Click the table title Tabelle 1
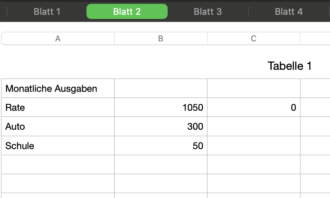330x198 pixels. 289,66
